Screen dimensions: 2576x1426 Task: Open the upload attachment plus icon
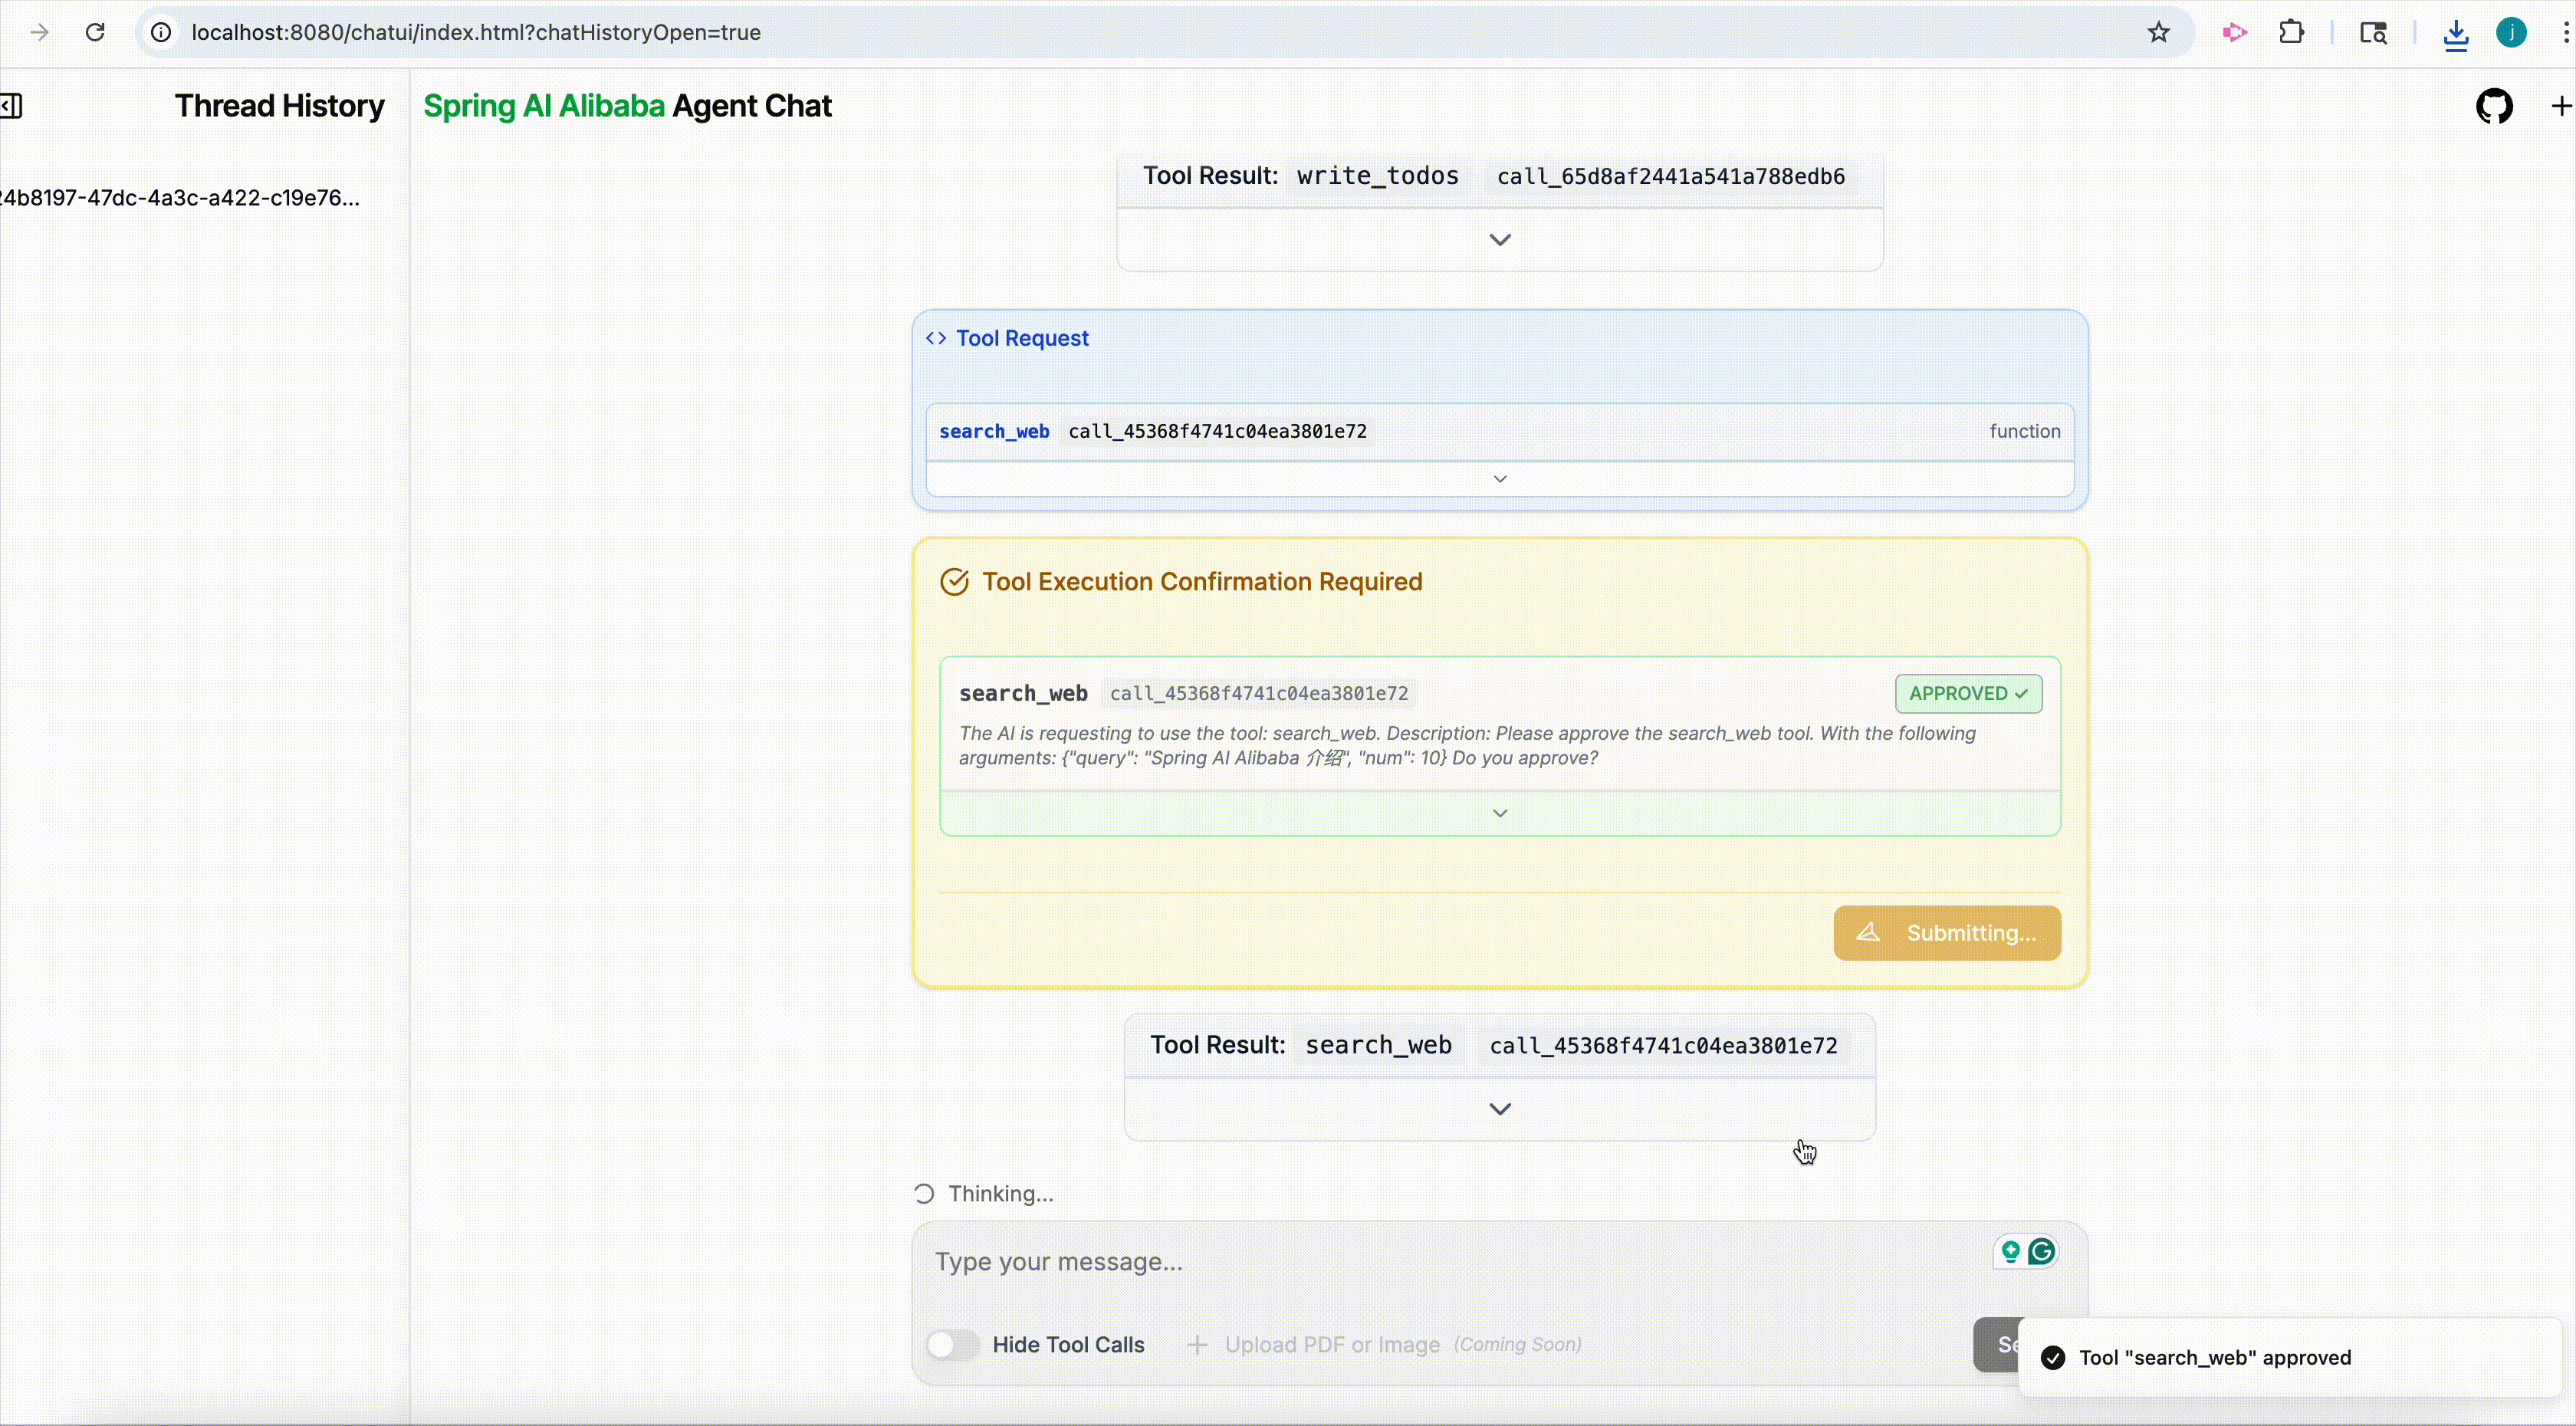point(1197,1344)
